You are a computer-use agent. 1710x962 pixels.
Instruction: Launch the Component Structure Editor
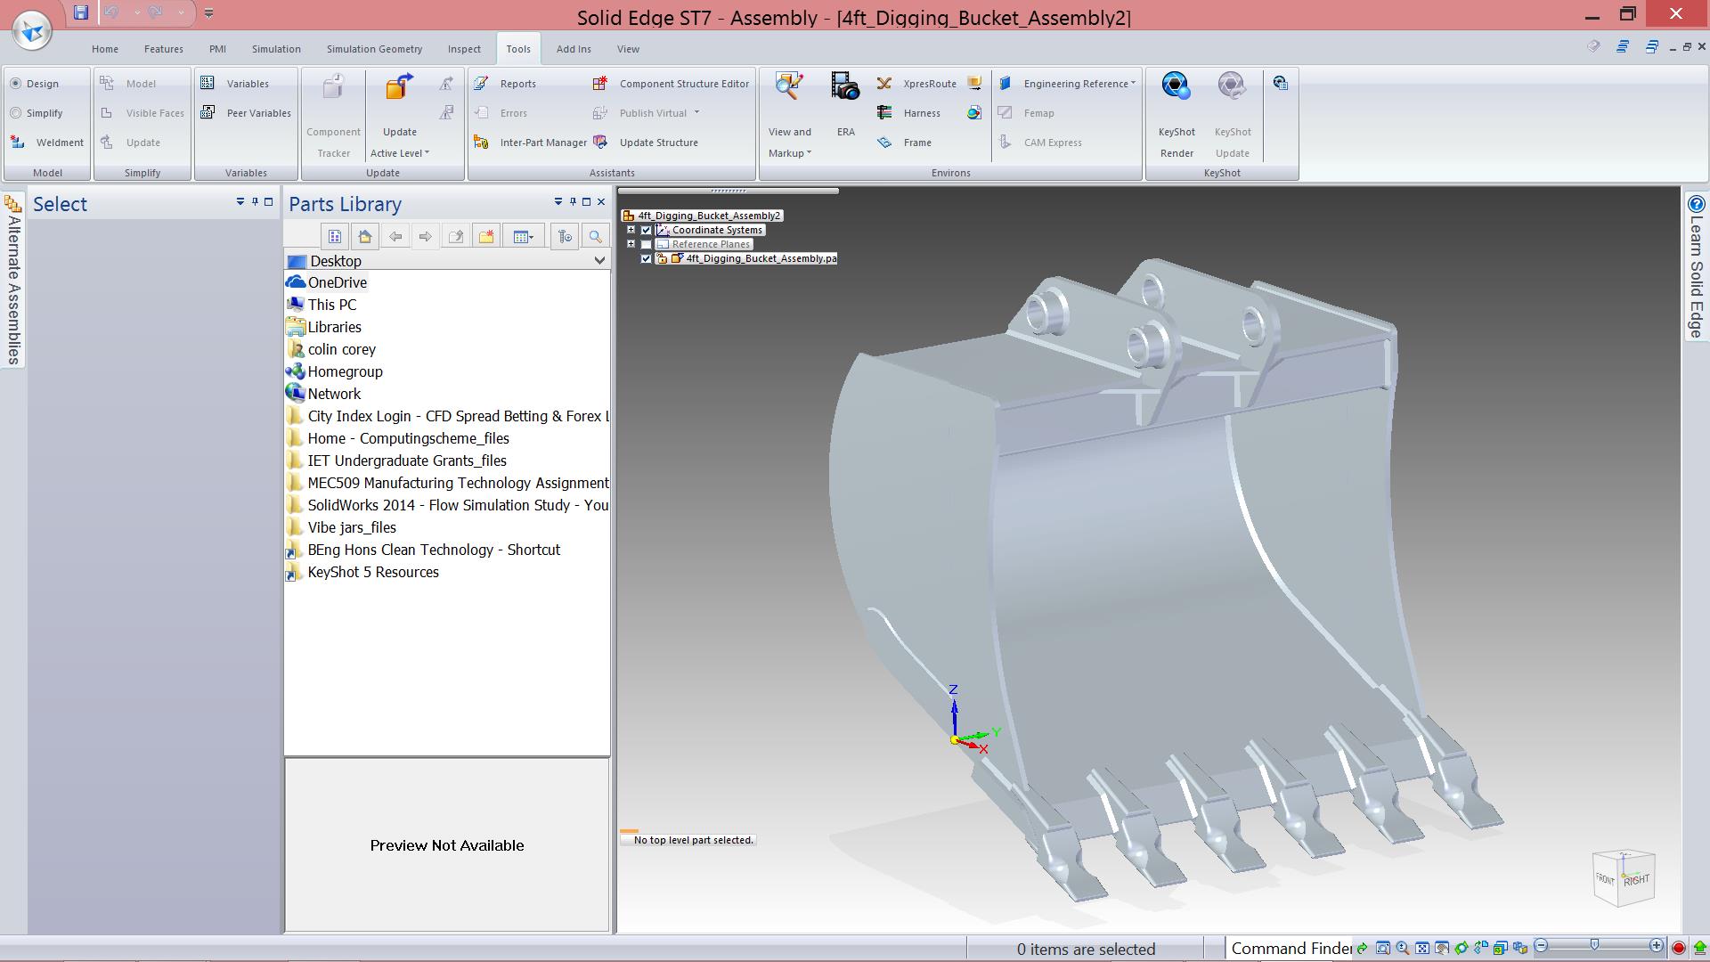click(x=672, y=84)
